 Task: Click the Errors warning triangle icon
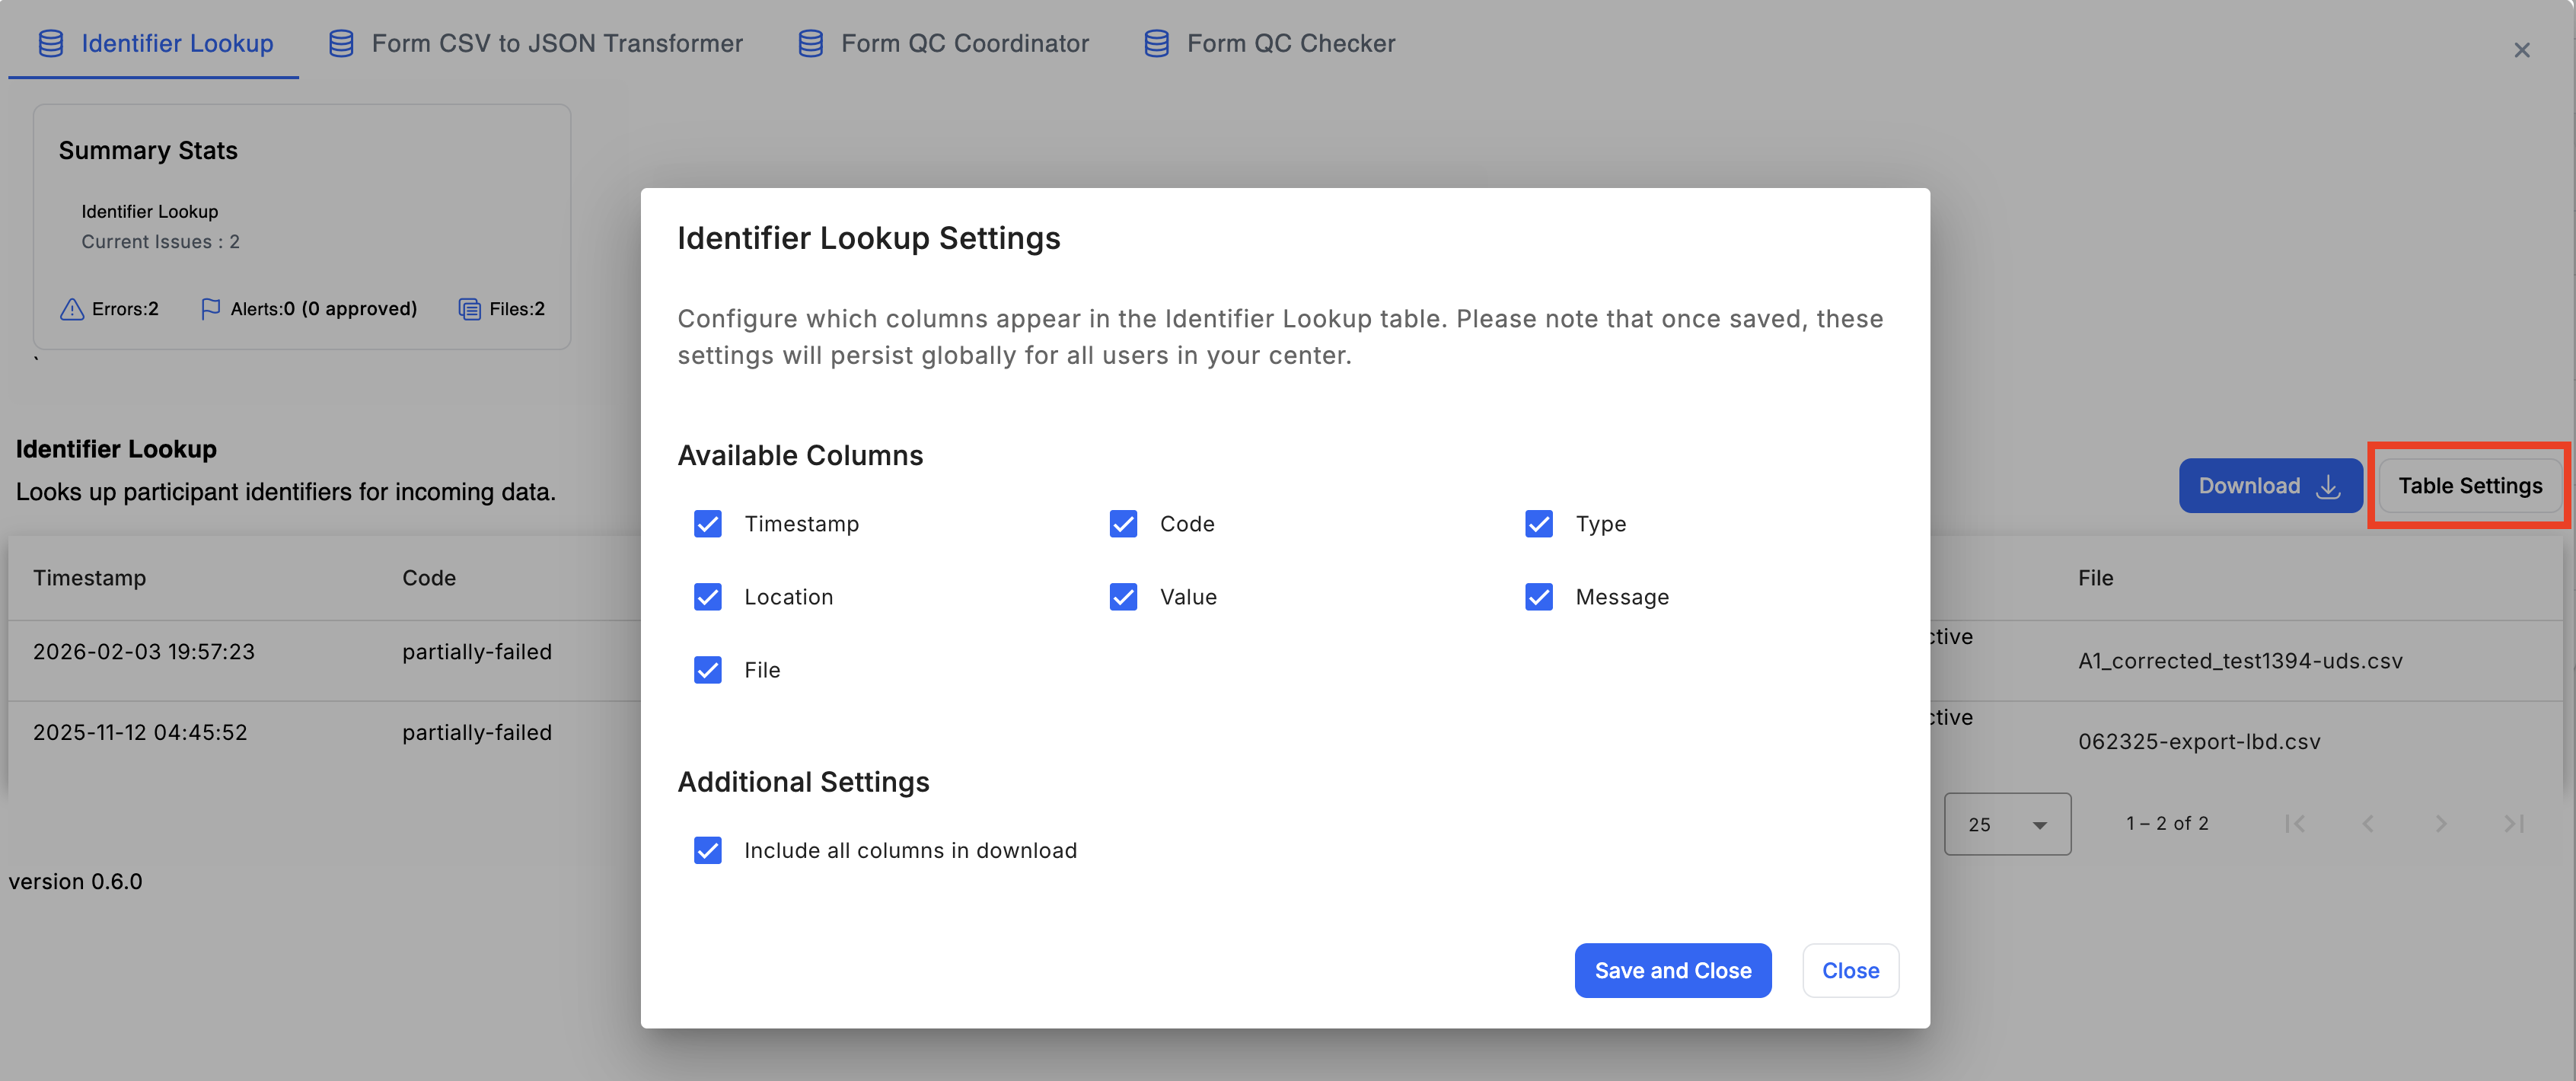(x=72, y=309)
